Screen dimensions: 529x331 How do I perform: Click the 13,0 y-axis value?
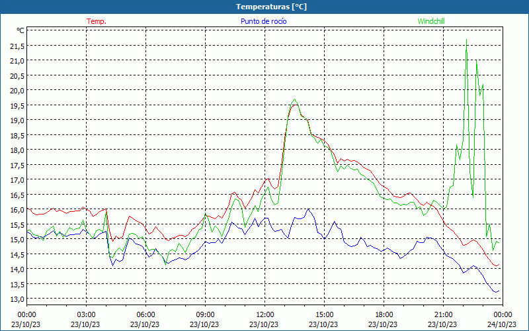tap(17, 299)
